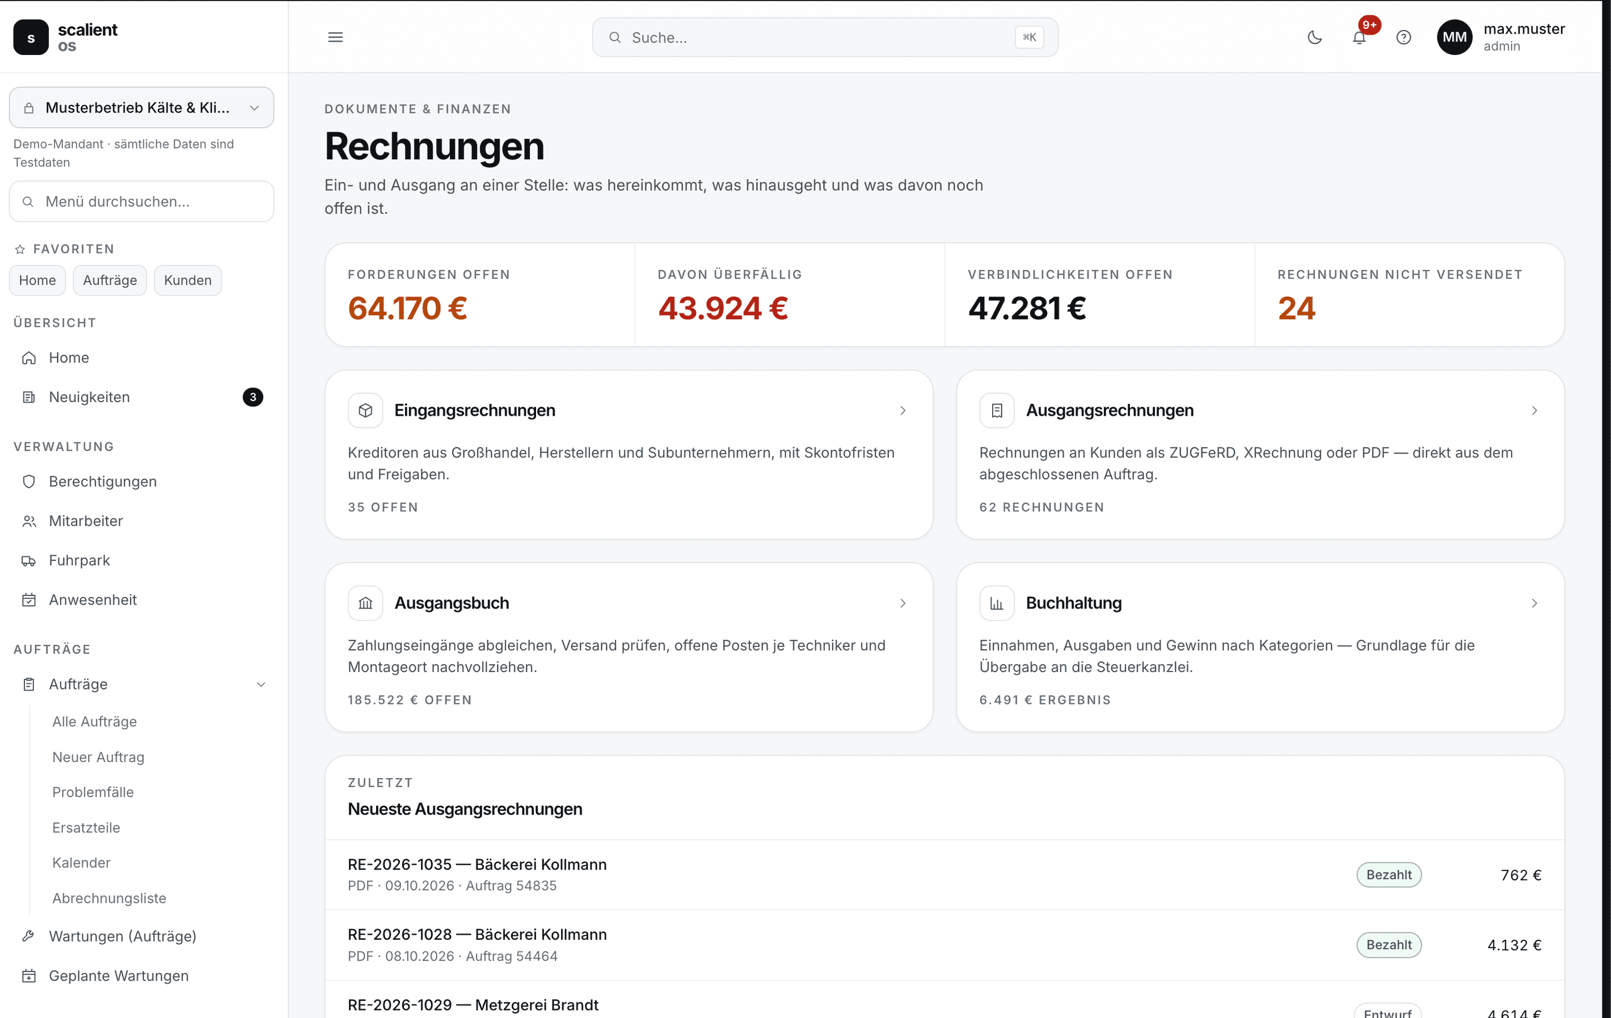
Task: Click the scalient OS logo icon
Action: [x=31, y=37]
